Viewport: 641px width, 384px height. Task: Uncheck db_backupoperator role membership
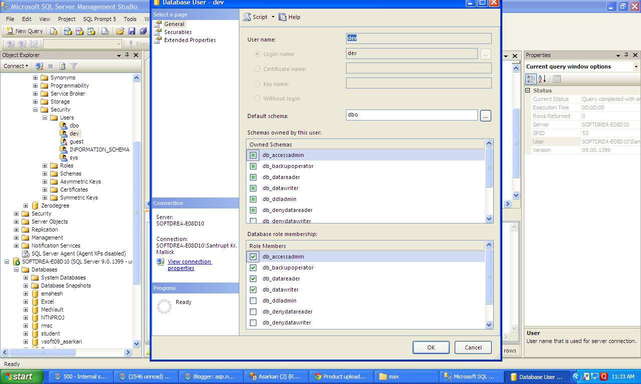pos(253,267)
